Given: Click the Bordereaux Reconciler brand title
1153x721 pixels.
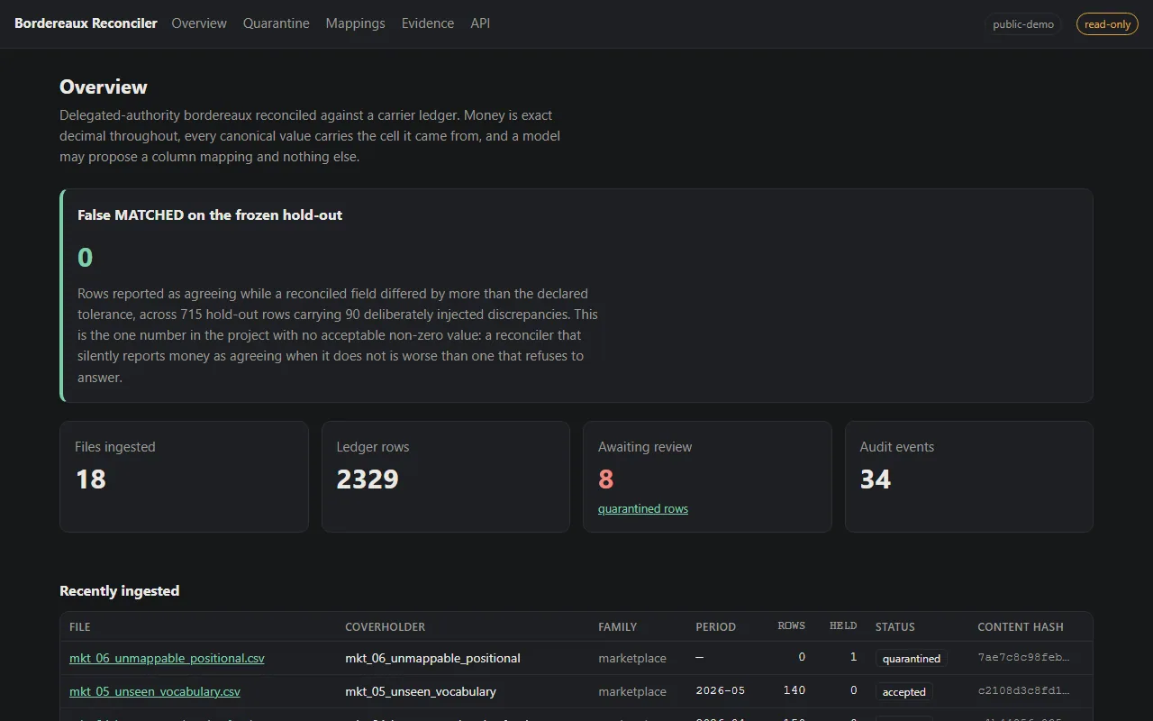Looking at the screenshot, I should click(86, 23).
